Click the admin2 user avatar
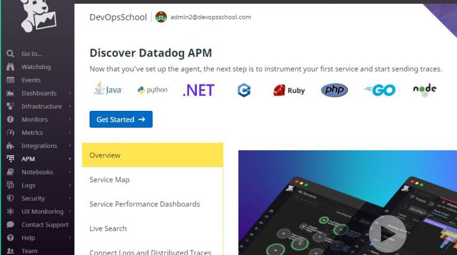The height and width of the screenshot is (255, 457). coord(161,17)
